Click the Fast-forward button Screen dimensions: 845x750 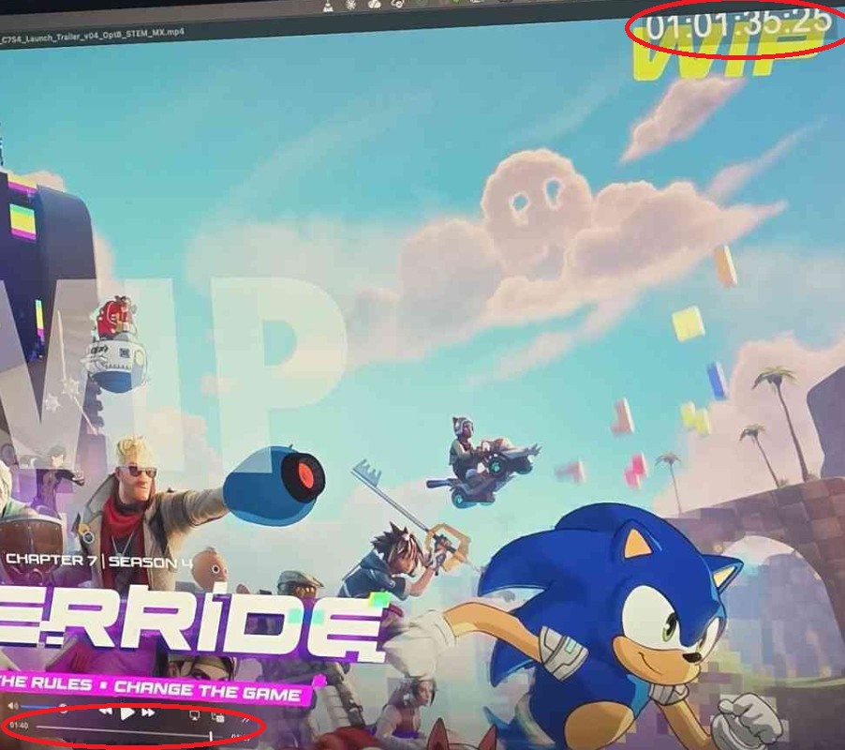click(x=148, y=713)
